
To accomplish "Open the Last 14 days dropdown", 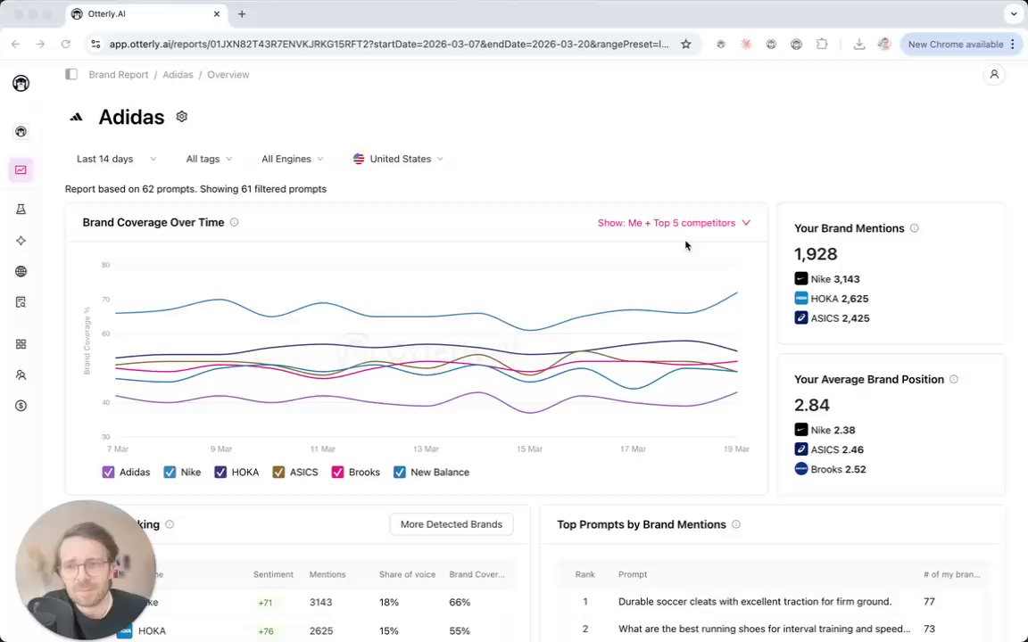I will 116,159.
